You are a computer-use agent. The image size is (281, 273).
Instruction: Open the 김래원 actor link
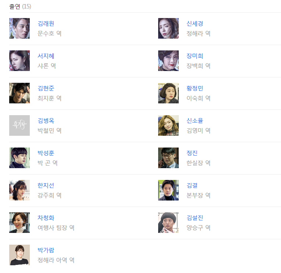(x=46, y=24)
